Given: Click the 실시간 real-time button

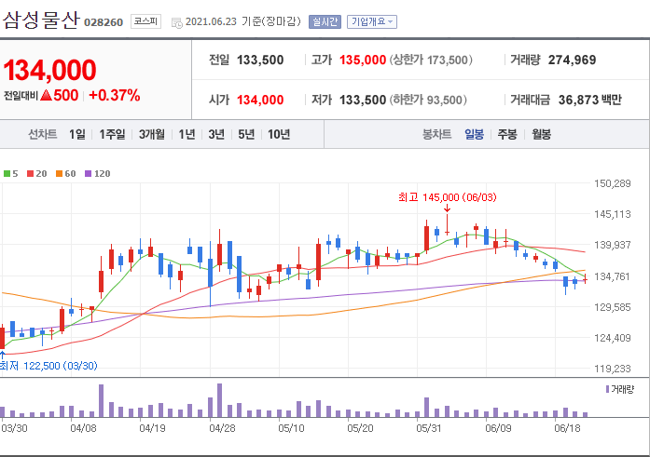Looking at the screenshot, I should 325,21.
